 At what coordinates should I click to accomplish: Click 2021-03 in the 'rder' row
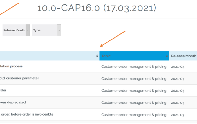[x=178, y=91]
